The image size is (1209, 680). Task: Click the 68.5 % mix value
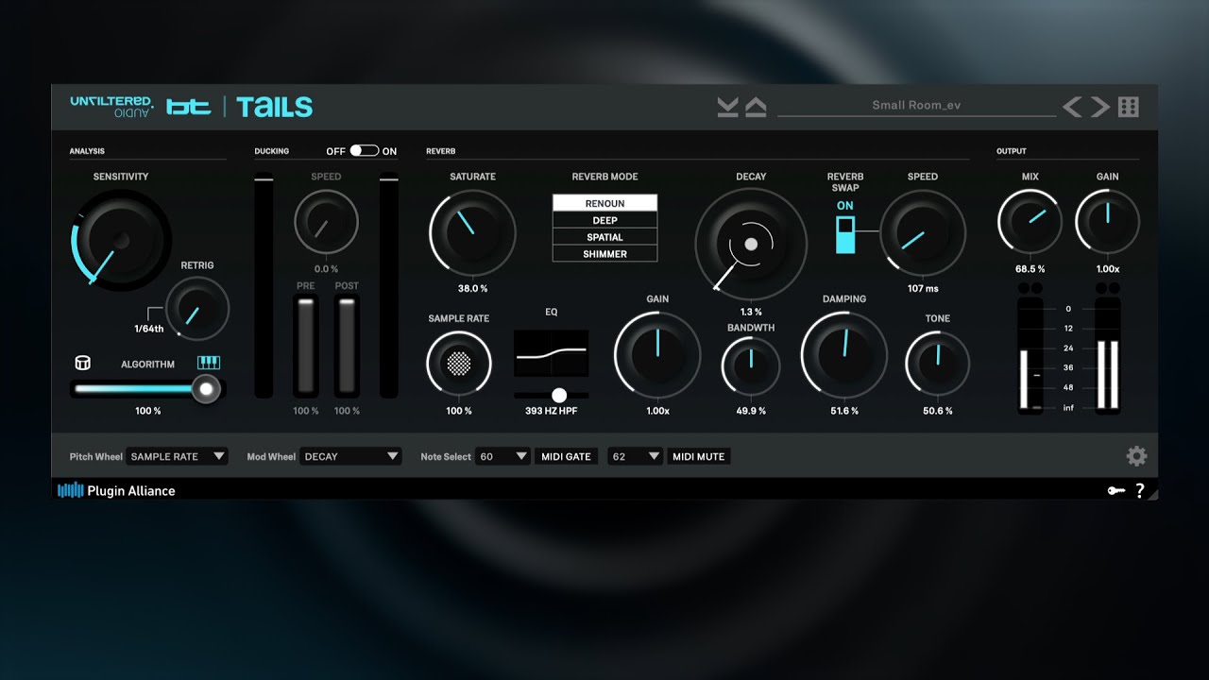tap(1030, 269)
